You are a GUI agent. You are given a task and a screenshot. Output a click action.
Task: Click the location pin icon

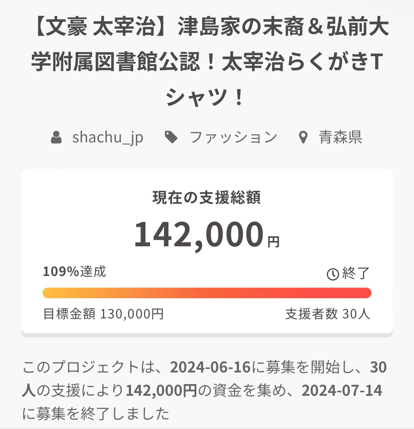coord(303,137)
